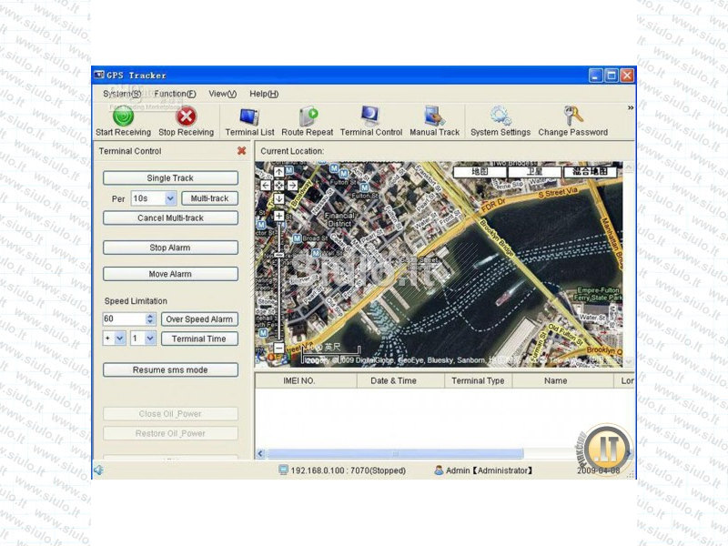Open System Settings gear icon

pyautogui.click(x=500, y=116)
